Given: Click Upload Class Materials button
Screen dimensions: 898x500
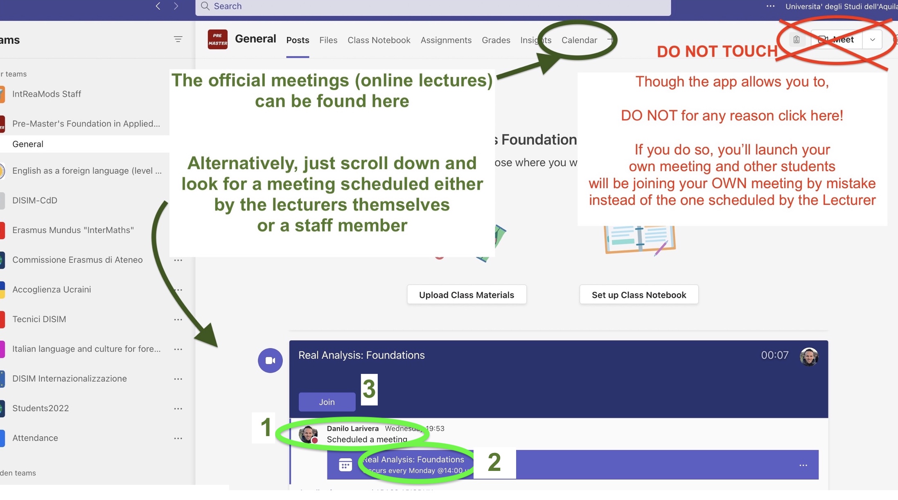Looking at the screenshot, I should [x=467, y=294].
